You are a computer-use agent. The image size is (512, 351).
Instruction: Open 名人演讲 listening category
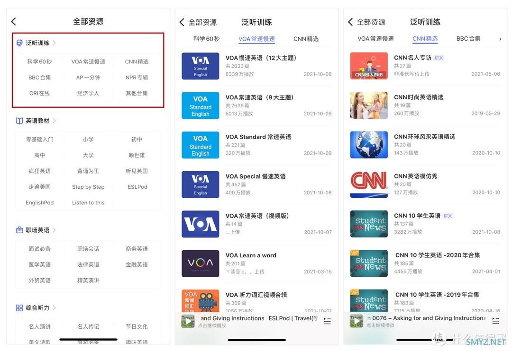(x=39, y=326)
